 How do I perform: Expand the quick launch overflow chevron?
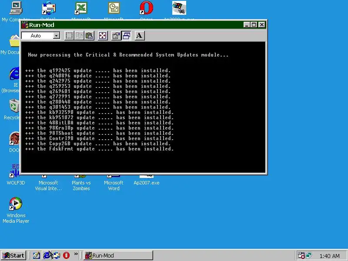[76, 254]
